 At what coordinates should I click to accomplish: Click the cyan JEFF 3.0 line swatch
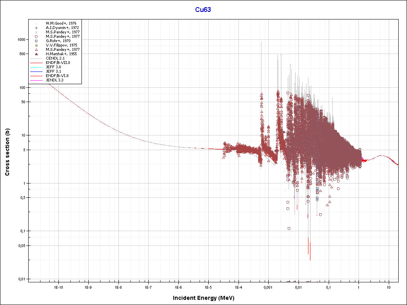(x=36, y=67)
